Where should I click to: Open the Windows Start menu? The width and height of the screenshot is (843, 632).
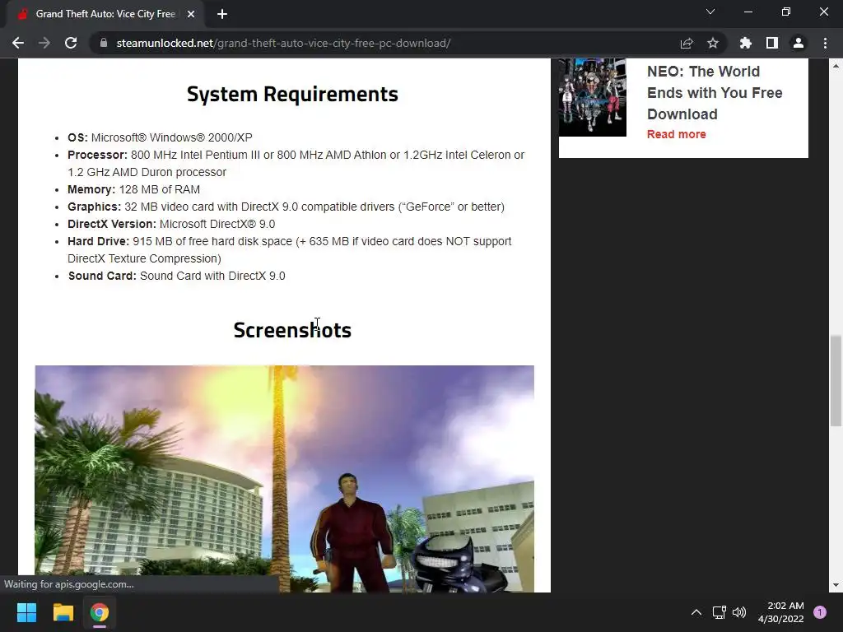click(x=26, y=612)
